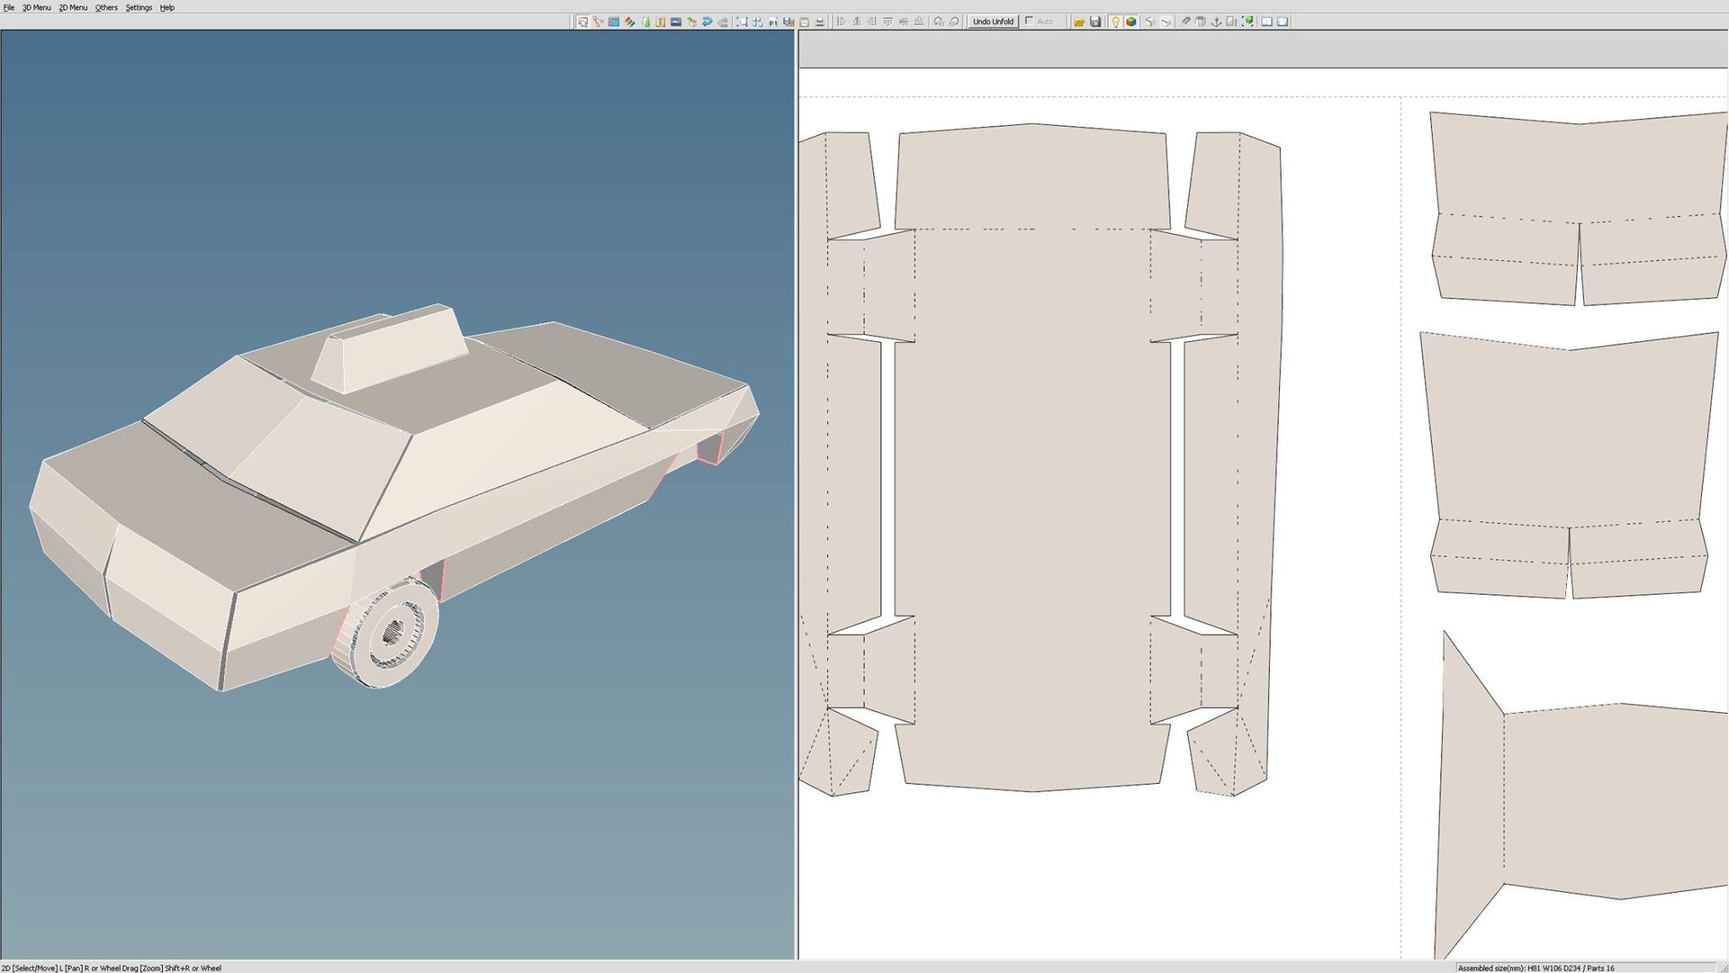Toggle the colored cube texture icon
The image size is (1729, 973).
[1130, 22]
